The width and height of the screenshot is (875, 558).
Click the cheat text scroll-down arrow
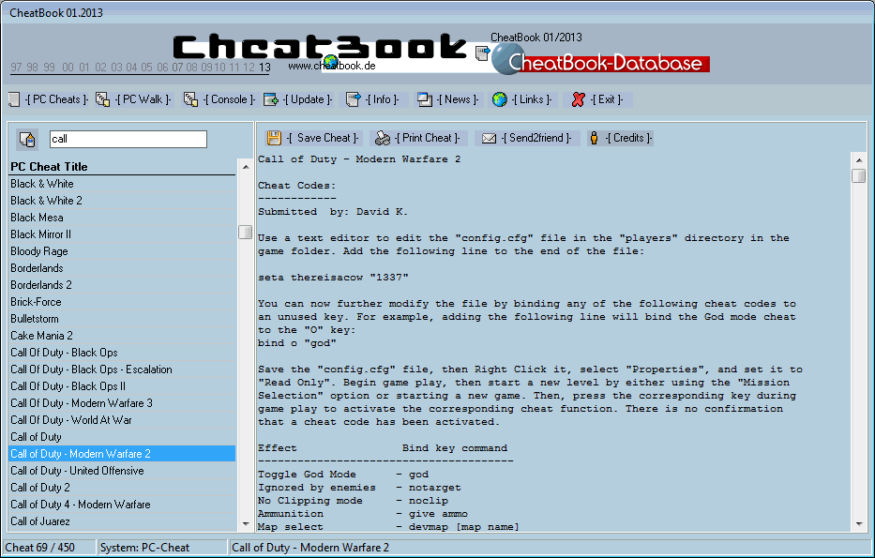(859, 524)
